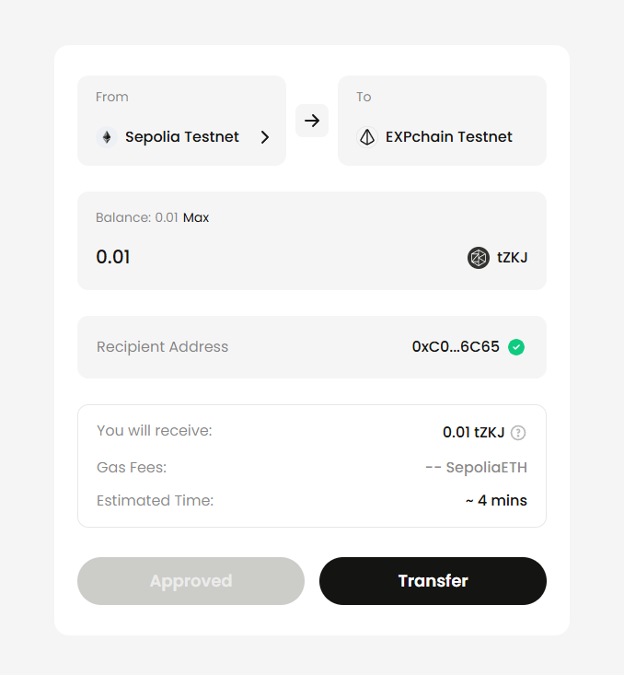Click the Max balance link
The image size is (624, 675).
[x=196, y=218]
